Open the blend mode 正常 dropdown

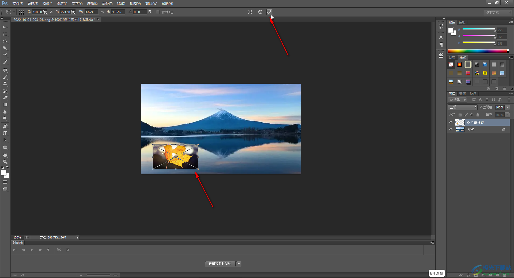pos(463,107)
